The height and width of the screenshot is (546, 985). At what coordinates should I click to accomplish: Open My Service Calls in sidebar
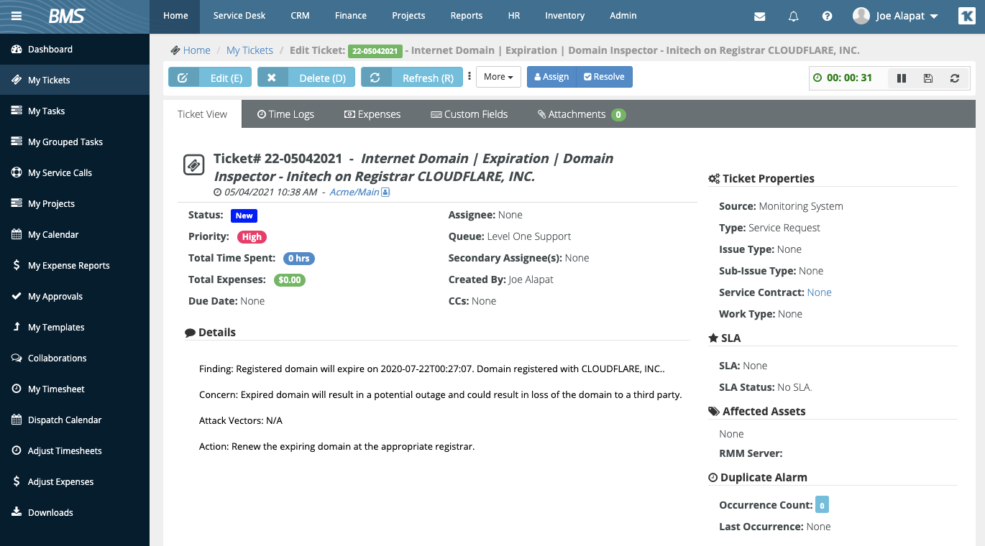(x=75, y=173)
